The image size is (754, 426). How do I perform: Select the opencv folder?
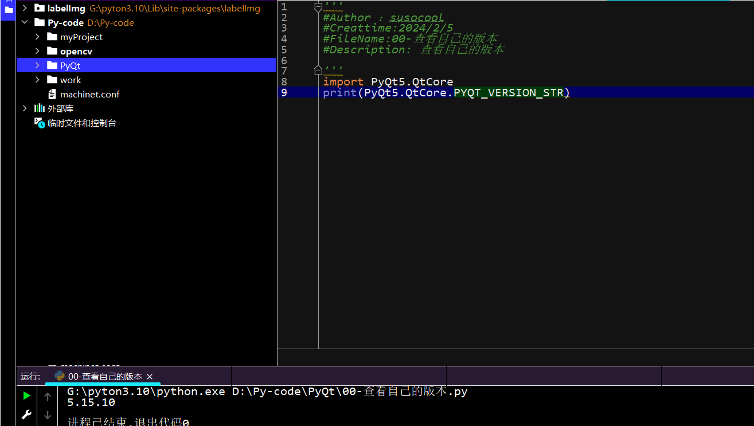click(x=76, y=51)
